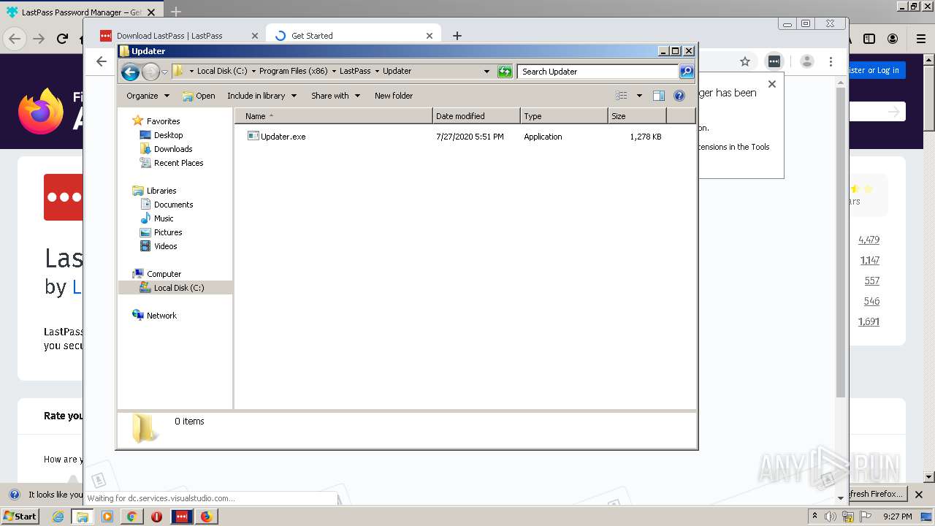Open the 1,147 ratings link
The height and width of the screenshot is (526, 935).
pyautogui.click(x=870, y=260)
